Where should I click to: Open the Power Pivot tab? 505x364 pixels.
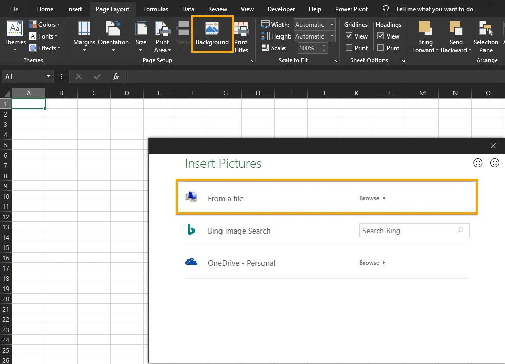[x=351, y=9]
